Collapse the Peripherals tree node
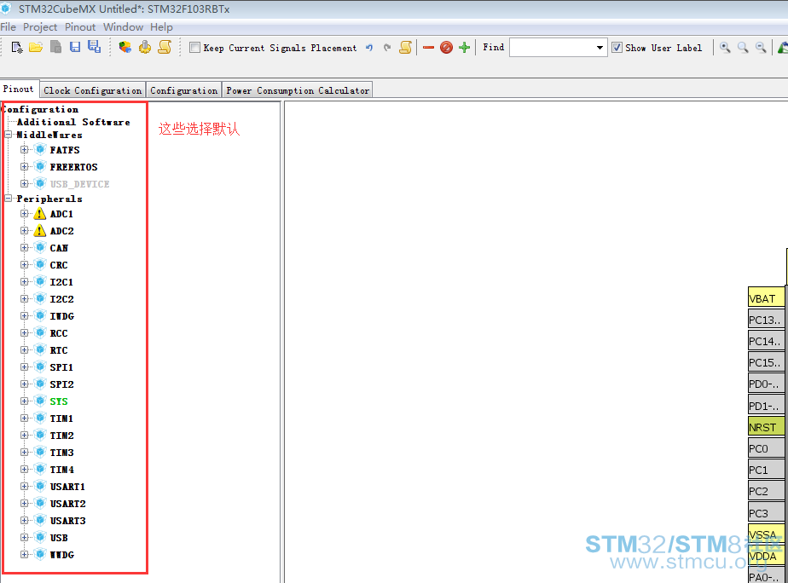Viewport: 788px width, 583px height. tap(9, 199)
